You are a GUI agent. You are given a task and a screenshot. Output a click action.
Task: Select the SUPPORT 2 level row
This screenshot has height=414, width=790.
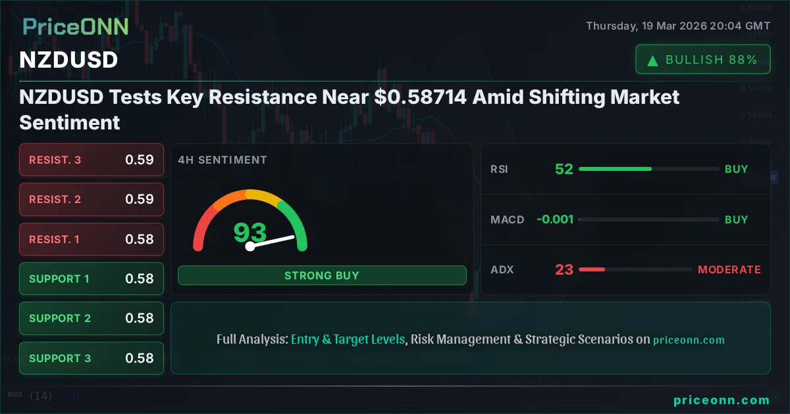92,318
